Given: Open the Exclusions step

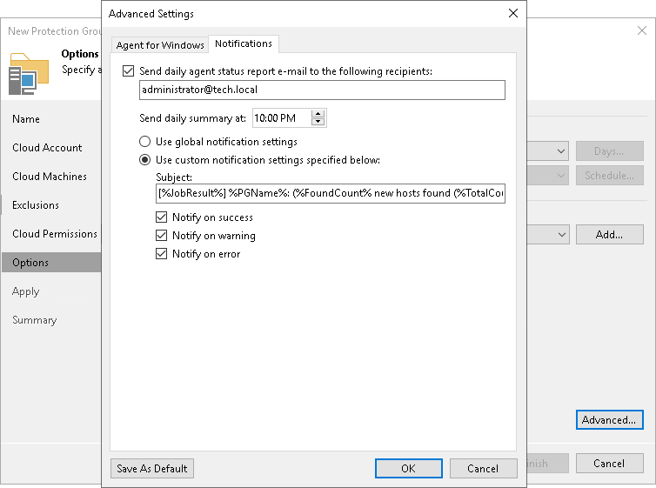Looking at the screenshot, I should pyautogui.click(x=36, y=205).
